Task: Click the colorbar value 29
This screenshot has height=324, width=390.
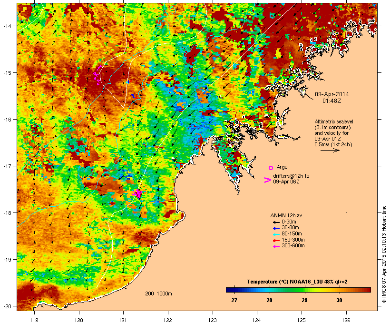Action: [x=304, y=300]
